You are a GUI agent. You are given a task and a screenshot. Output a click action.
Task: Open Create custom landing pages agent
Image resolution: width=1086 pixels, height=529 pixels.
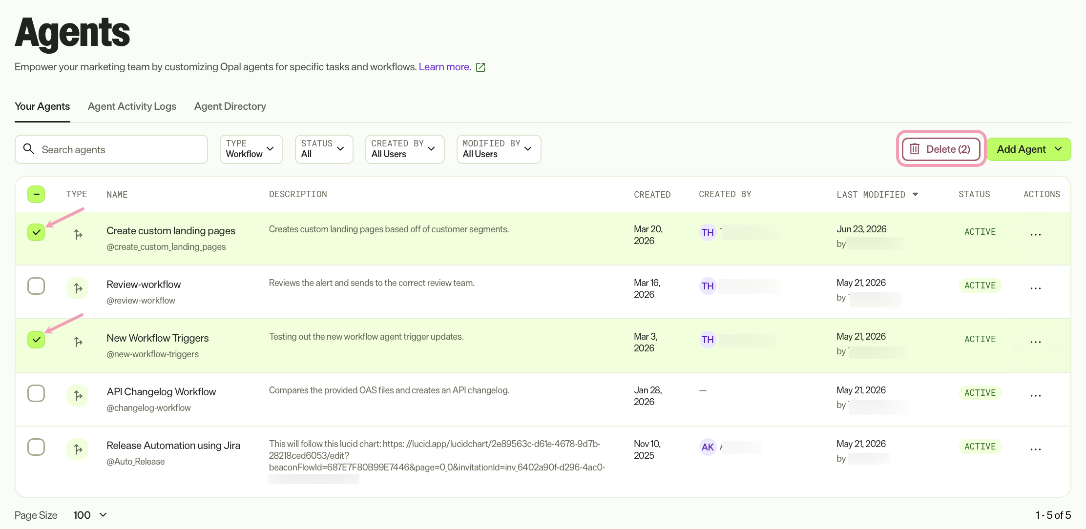coord(171,231)
